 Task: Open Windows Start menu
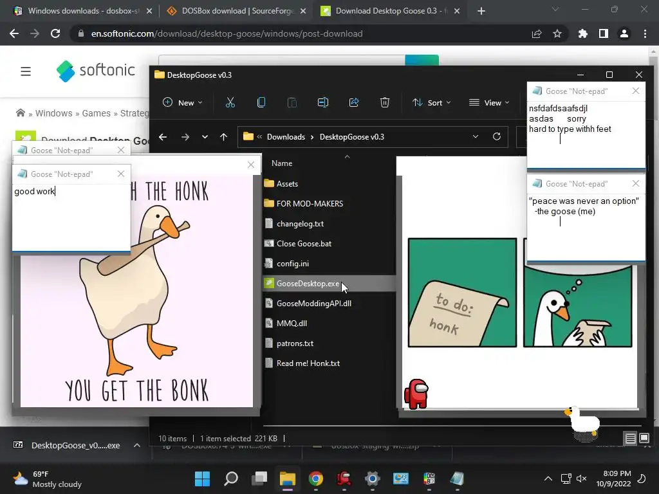(x=202, y=479)
